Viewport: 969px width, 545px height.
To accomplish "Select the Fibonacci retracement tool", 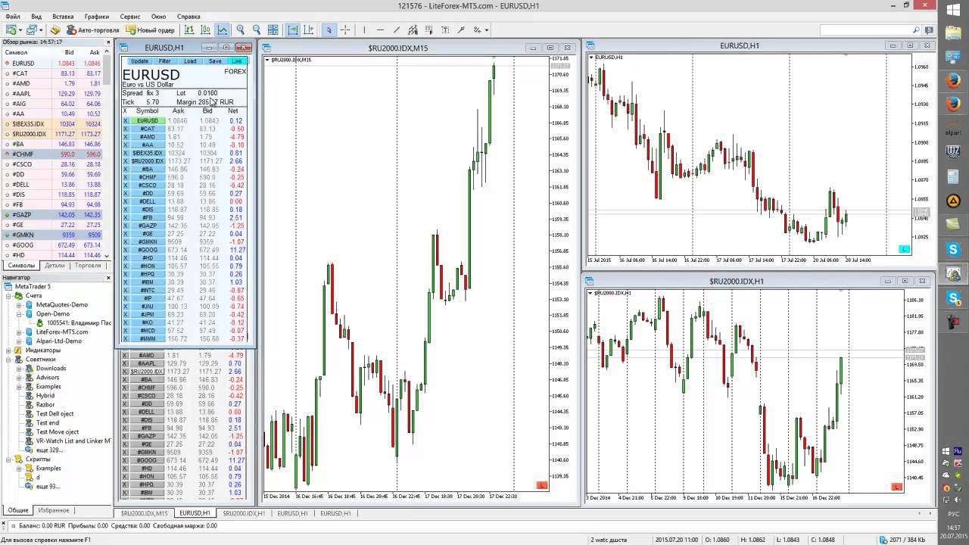I will pyautogui.click(x=428, y=30).
